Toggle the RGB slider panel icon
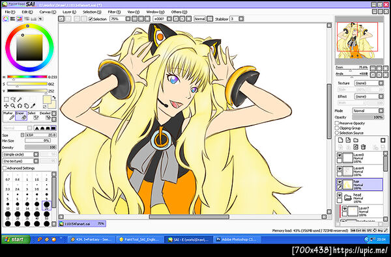This screenshot has height=257, width=391. (12, 19)
